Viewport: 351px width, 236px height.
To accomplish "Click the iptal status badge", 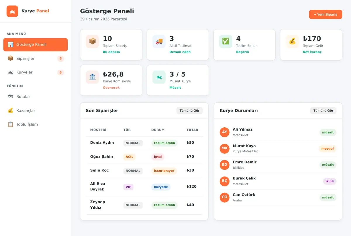I will [x=158, y=157].
